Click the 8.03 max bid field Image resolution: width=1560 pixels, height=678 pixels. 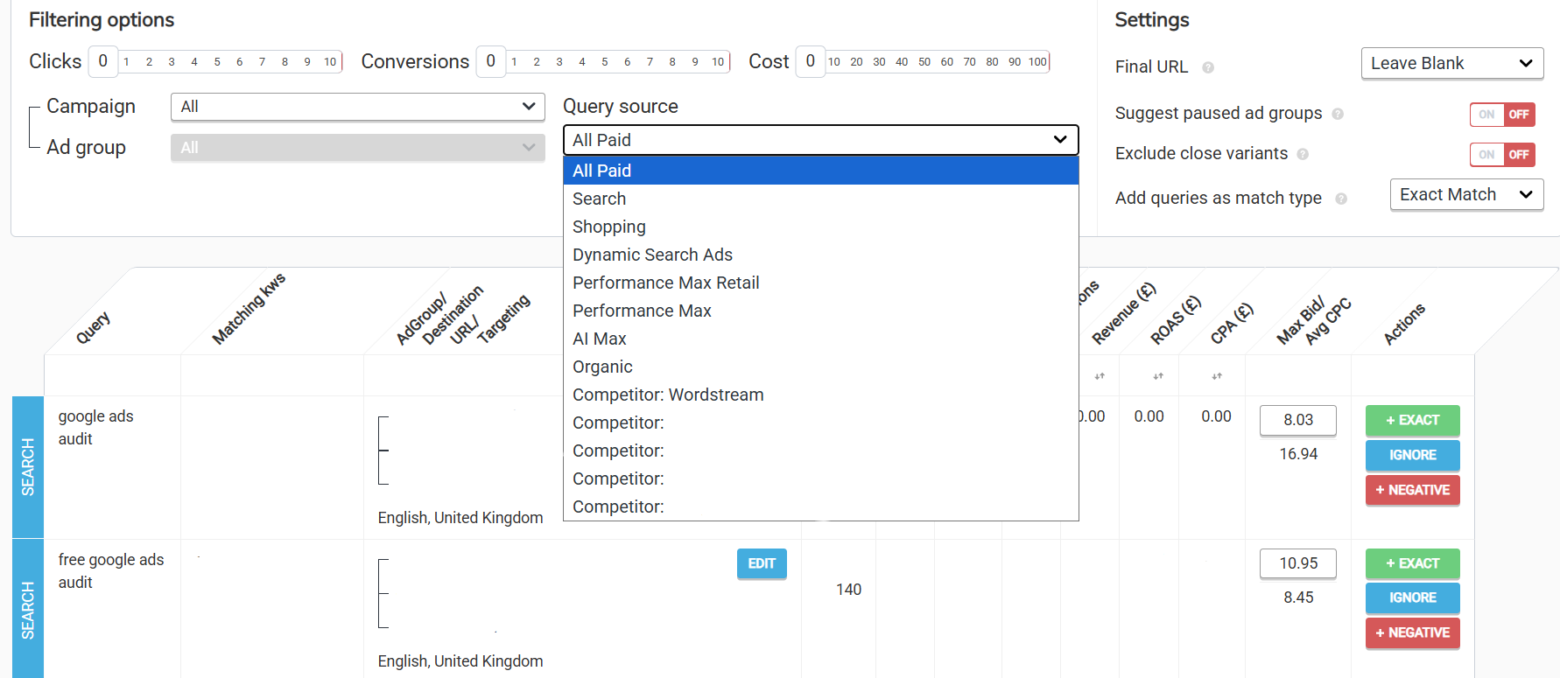coord(1297,420)
